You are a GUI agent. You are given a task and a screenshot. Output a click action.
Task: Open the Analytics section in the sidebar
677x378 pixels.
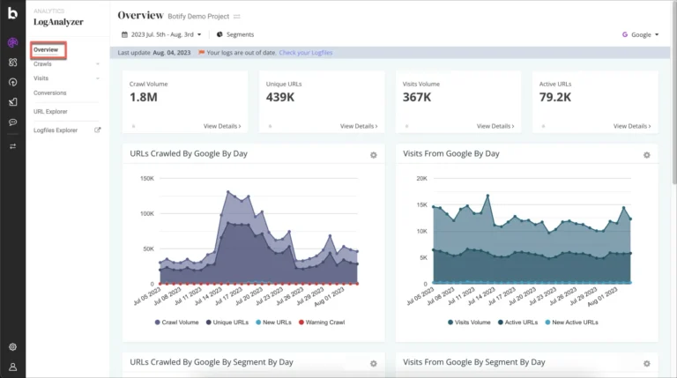coord(13,42)
